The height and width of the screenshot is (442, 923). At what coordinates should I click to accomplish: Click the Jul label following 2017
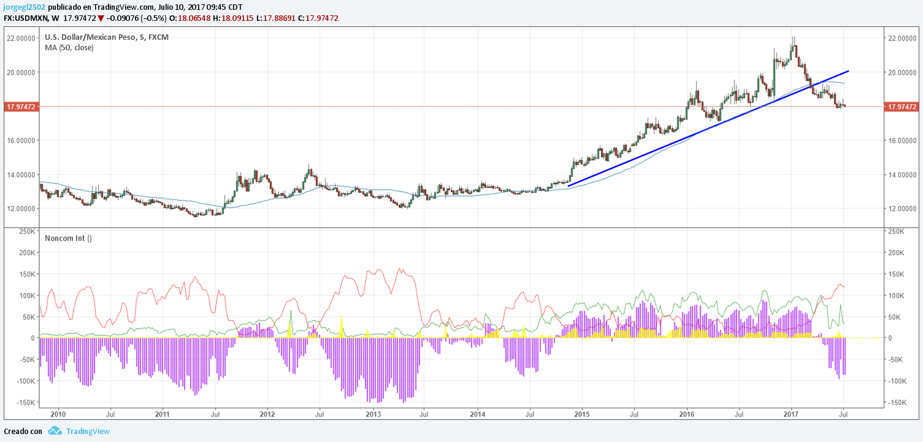click(x=843, y=414)
